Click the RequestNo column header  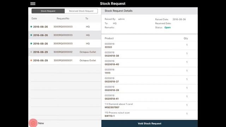[63, 18]
